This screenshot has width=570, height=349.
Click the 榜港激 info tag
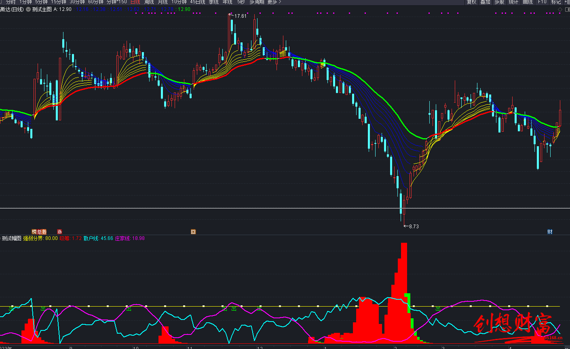click(39, 232)
